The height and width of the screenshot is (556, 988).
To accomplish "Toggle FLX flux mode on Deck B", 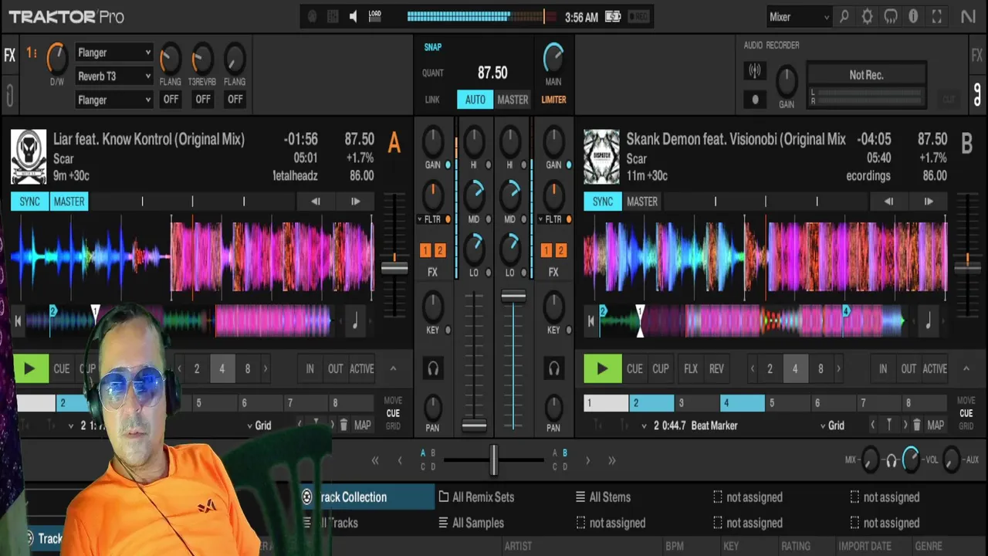I will 691,368.
